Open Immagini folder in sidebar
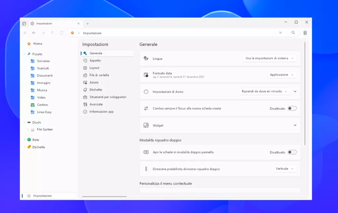The image size is (338, 213). point(44,83)
